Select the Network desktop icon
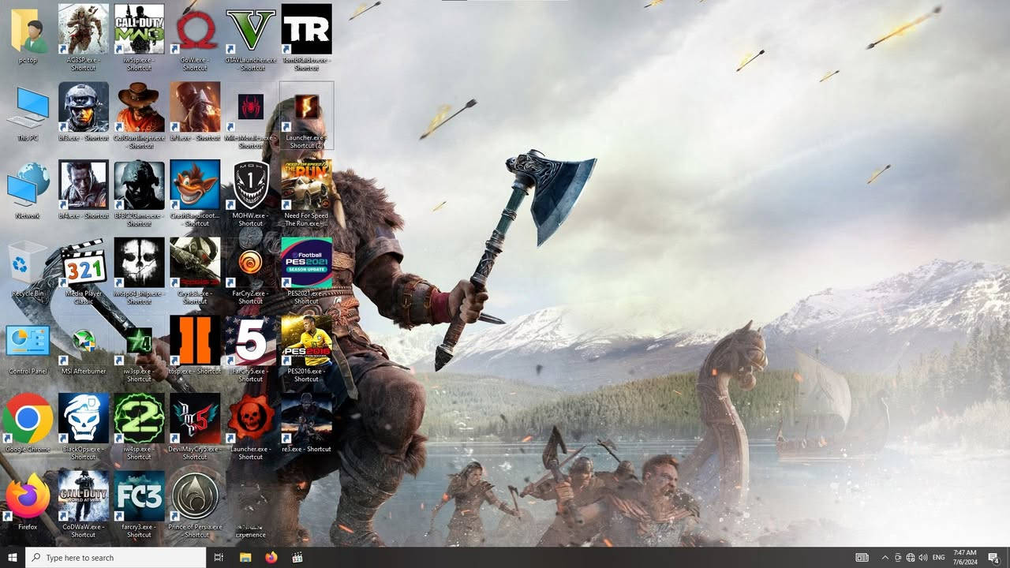 point(28,192)
